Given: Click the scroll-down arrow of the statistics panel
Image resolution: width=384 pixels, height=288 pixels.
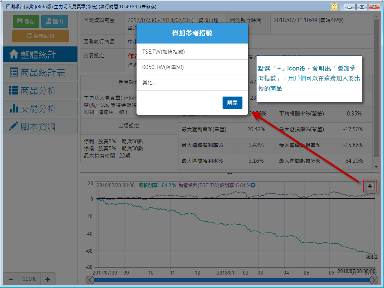Looking at the screenshot, I should point(376,166).
